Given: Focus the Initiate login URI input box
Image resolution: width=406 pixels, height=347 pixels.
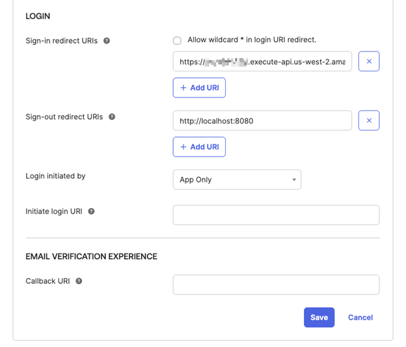Looking at the screenshot, I should click(276, 215).
